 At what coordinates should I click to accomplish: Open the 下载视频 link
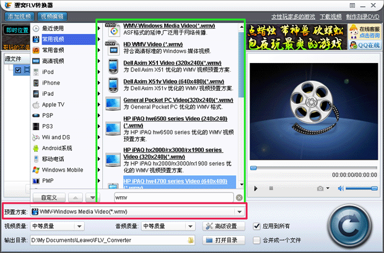[331, 17]
